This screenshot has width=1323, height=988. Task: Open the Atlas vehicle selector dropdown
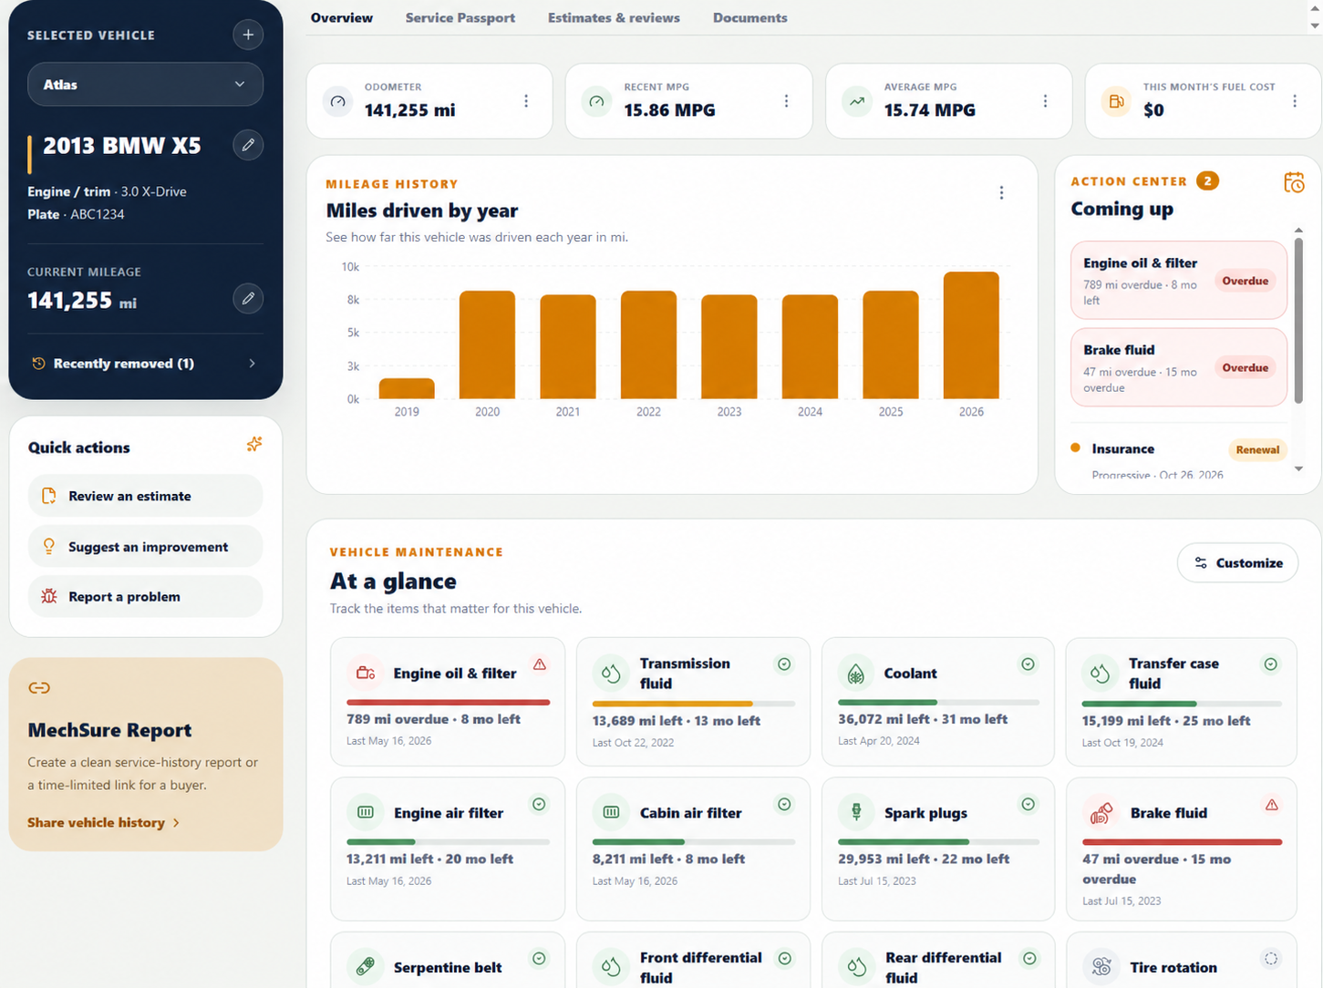coord(146,84)
